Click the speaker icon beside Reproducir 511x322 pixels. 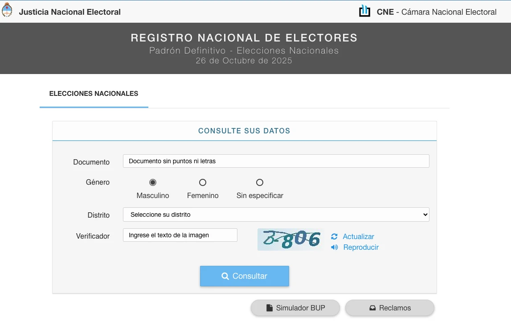[334, 248]
